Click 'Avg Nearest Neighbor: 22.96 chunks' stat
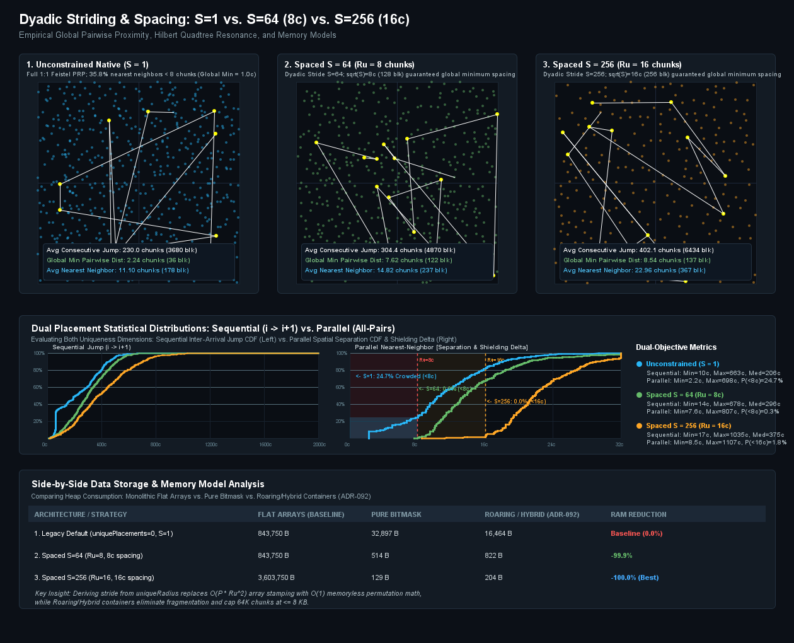Image resolution: width=794 pixels, height=643 pixels. pos(635,270)
